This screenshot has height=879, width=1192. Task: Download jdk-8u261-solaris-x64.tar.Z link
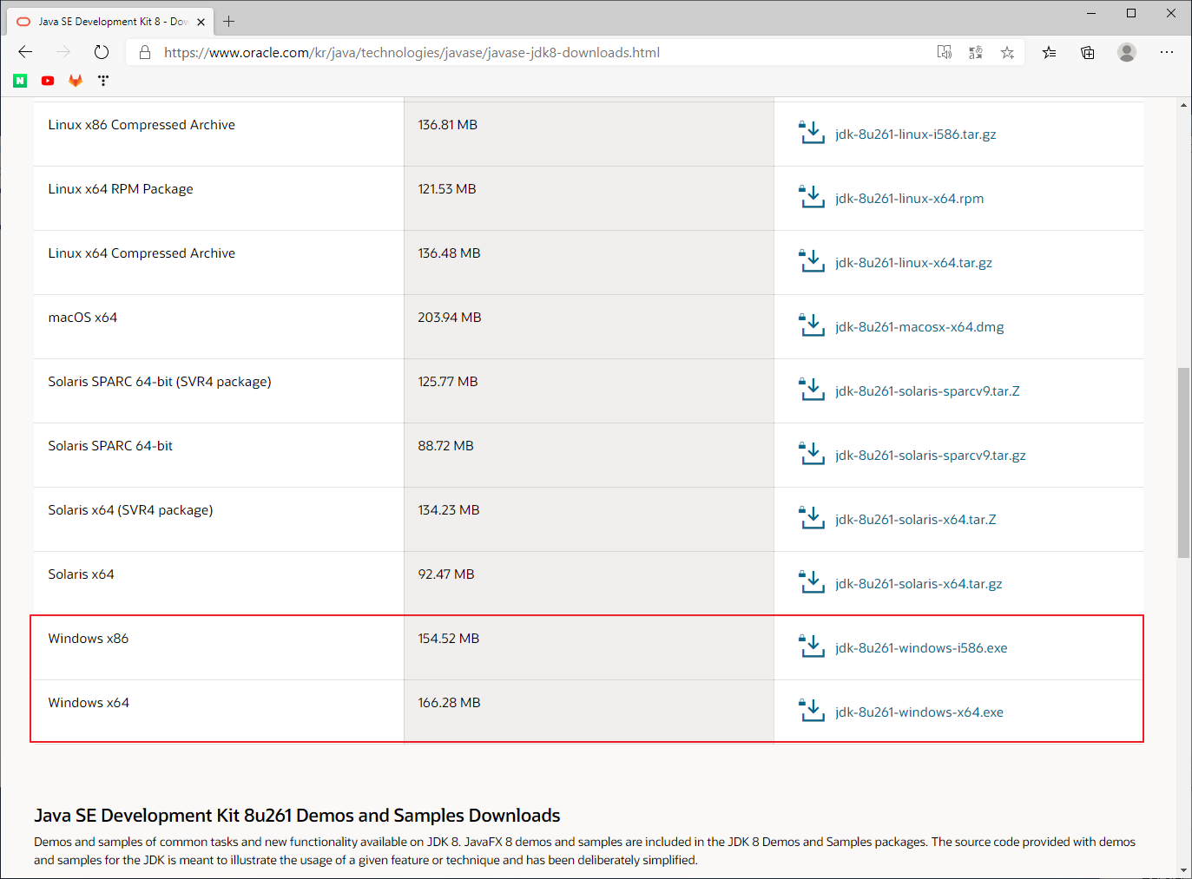tap(915, 520)
